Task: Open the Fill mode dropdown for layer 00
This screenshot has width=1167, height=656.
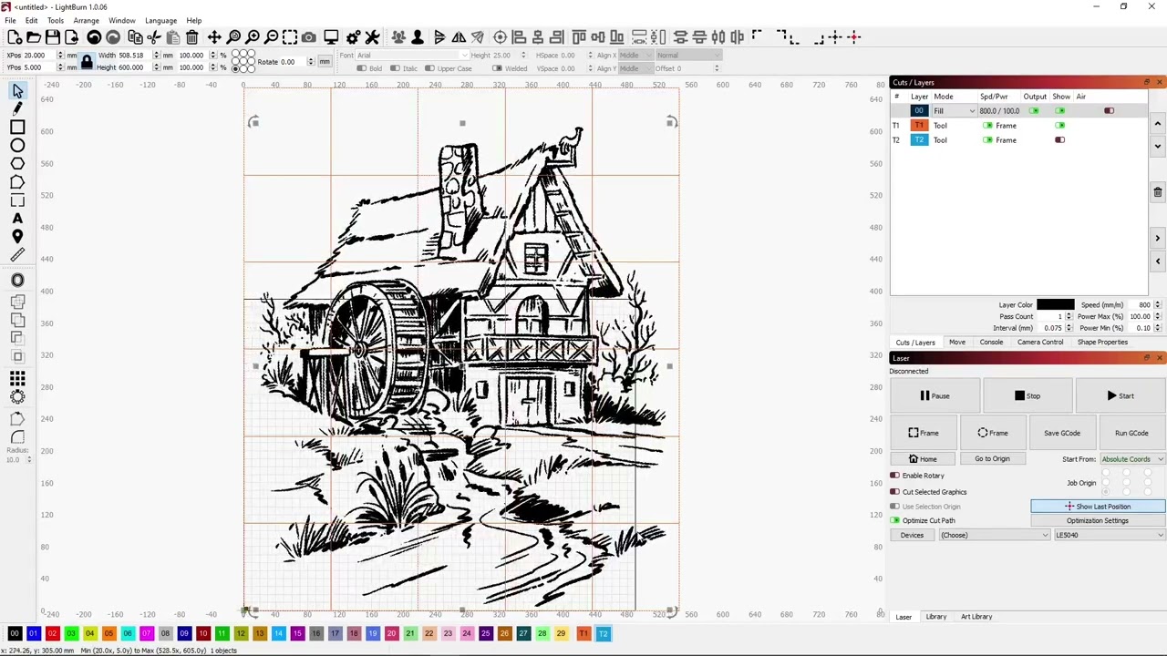Action: point(953,111)
